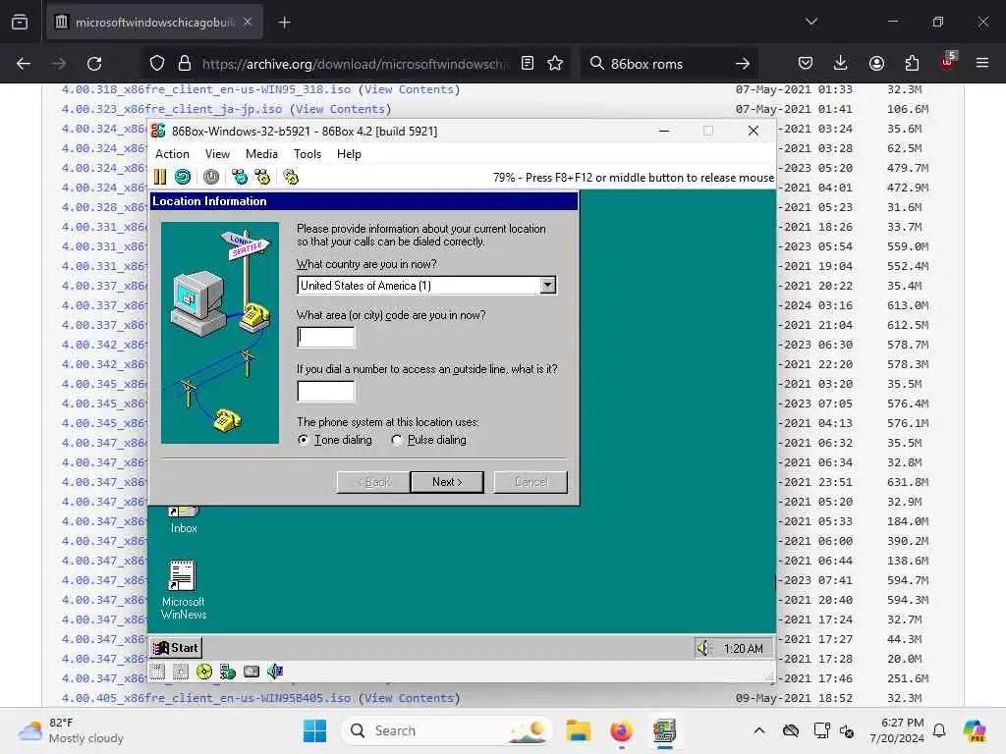Click Firefox taskbar icon
This screenshot has width=1006, height=754.
coord(621,730)
